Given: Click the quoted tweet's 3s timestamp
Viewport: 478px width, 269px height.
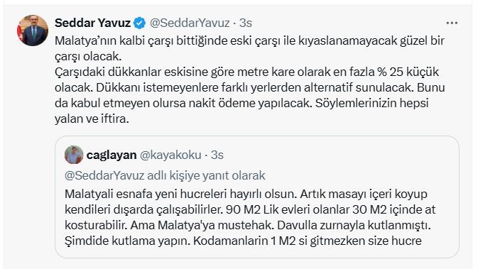Looking at the screenshot, I should pos(217,155).
